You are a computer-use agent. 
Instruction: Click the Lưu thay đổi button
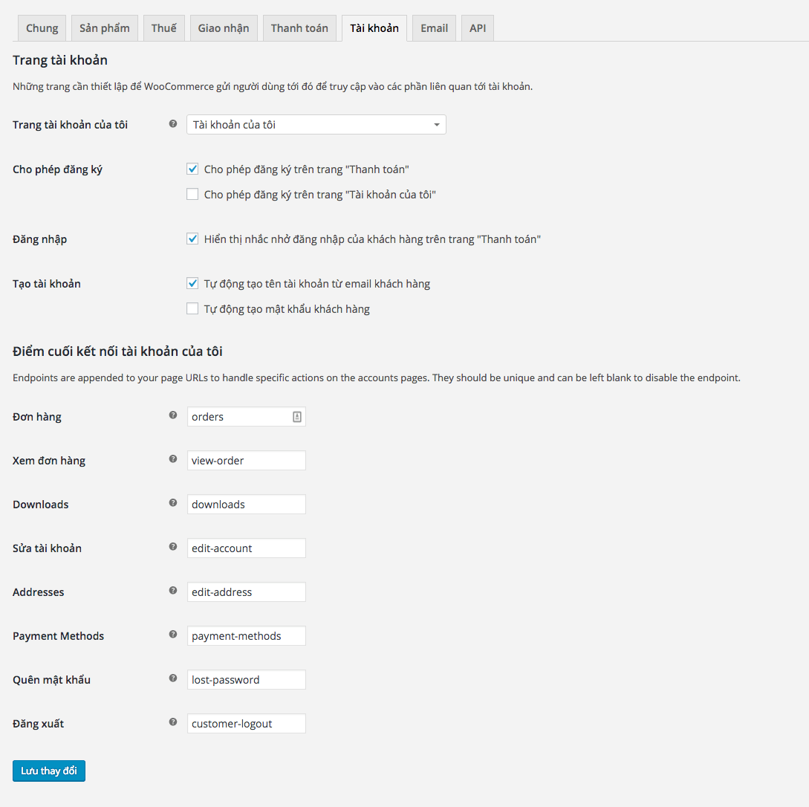[49, 771]
